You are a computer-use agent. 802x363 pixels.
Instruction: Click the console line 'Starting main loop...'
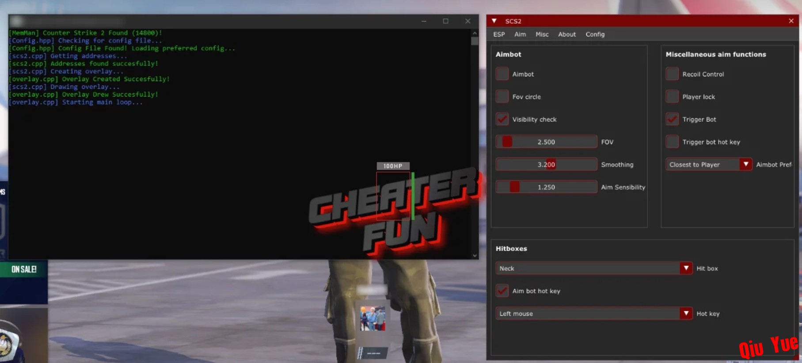[x=102, y=102]
